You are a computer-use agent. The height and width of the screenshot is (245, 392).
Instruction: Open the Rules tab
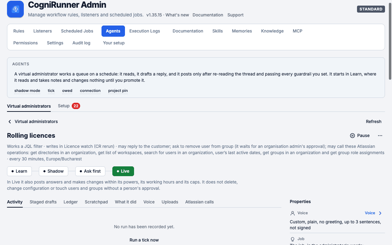pos(19,31)
